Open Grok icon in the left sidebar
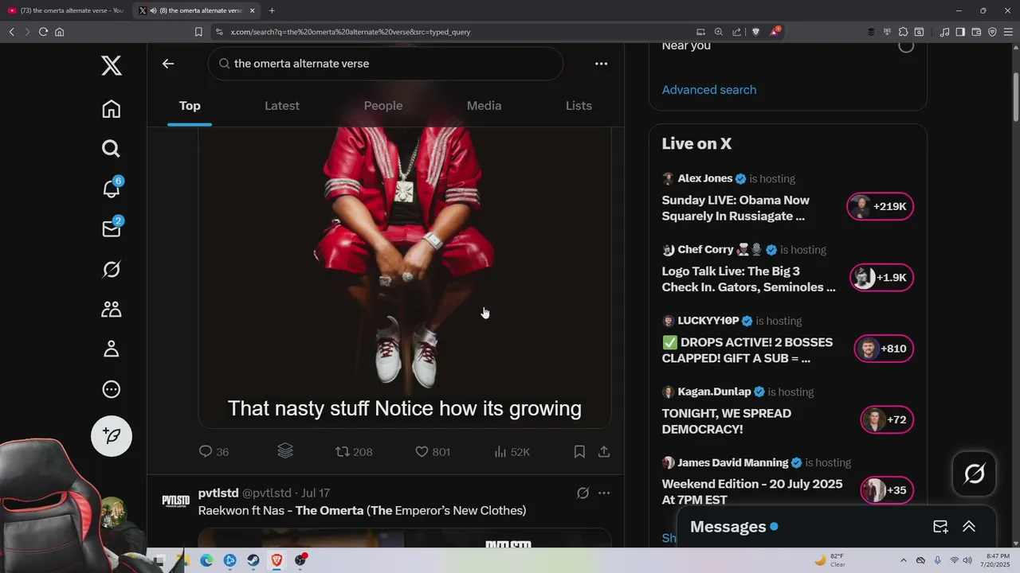The height and width of the screenshot is (573, 1020). coord(112,270)
